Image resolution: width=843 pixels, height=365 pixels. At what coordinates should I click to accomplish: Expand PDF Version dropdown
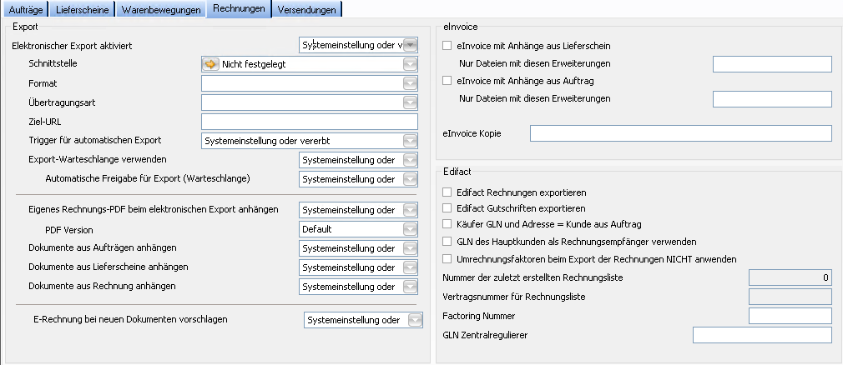[x=410, y=228]
